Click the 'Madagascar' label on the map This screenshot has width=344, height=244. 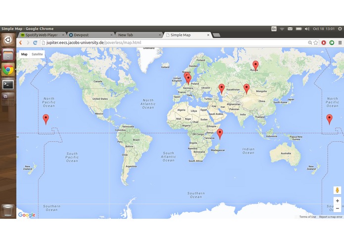(218, 150)
